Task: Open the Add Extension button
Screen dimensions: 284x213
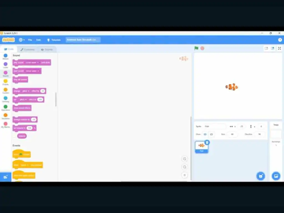Action: [x=6, y=177]
